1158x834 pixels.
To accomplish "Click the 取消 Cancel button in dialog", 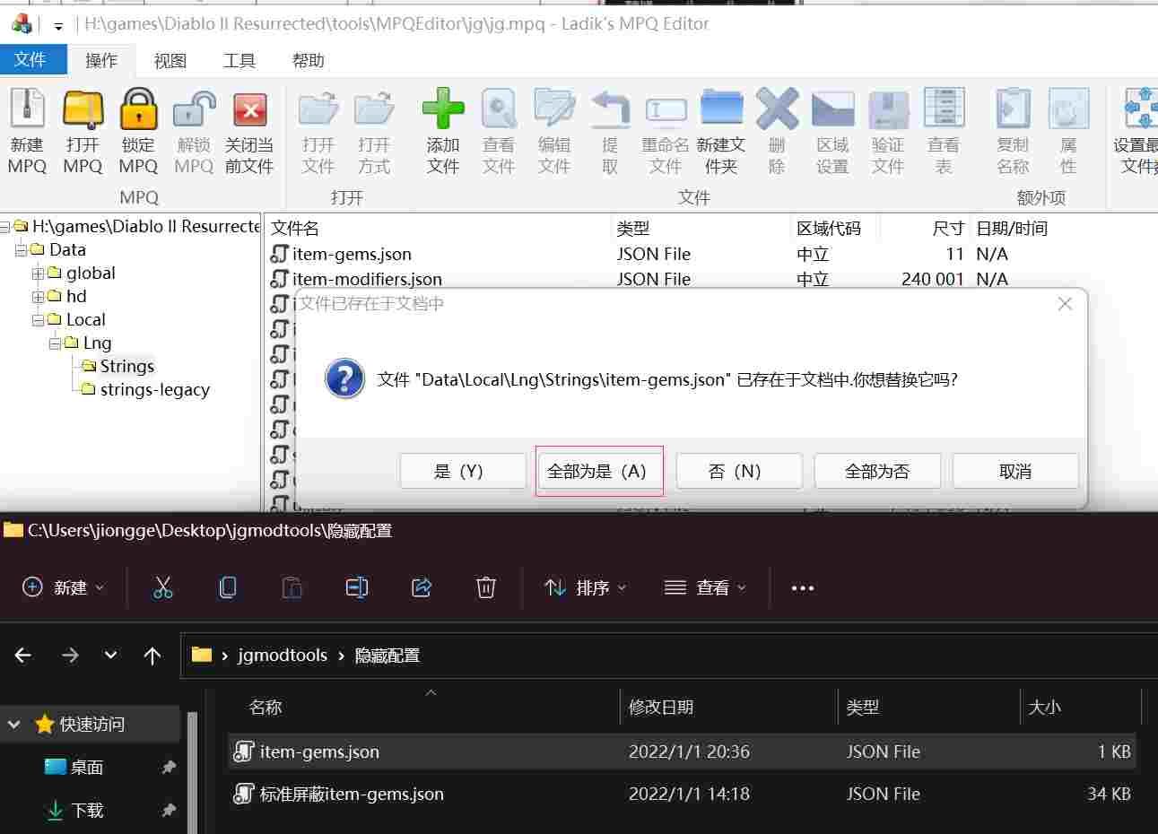I will (x=1015, y=471).
